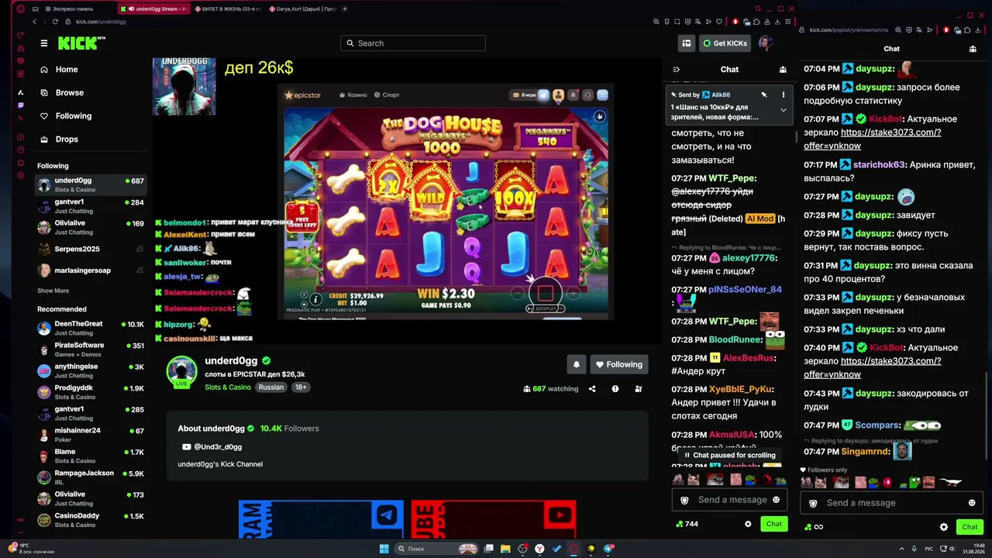Click the Russian language tag
Screen dimensions: 992x558
coord(271,387)
